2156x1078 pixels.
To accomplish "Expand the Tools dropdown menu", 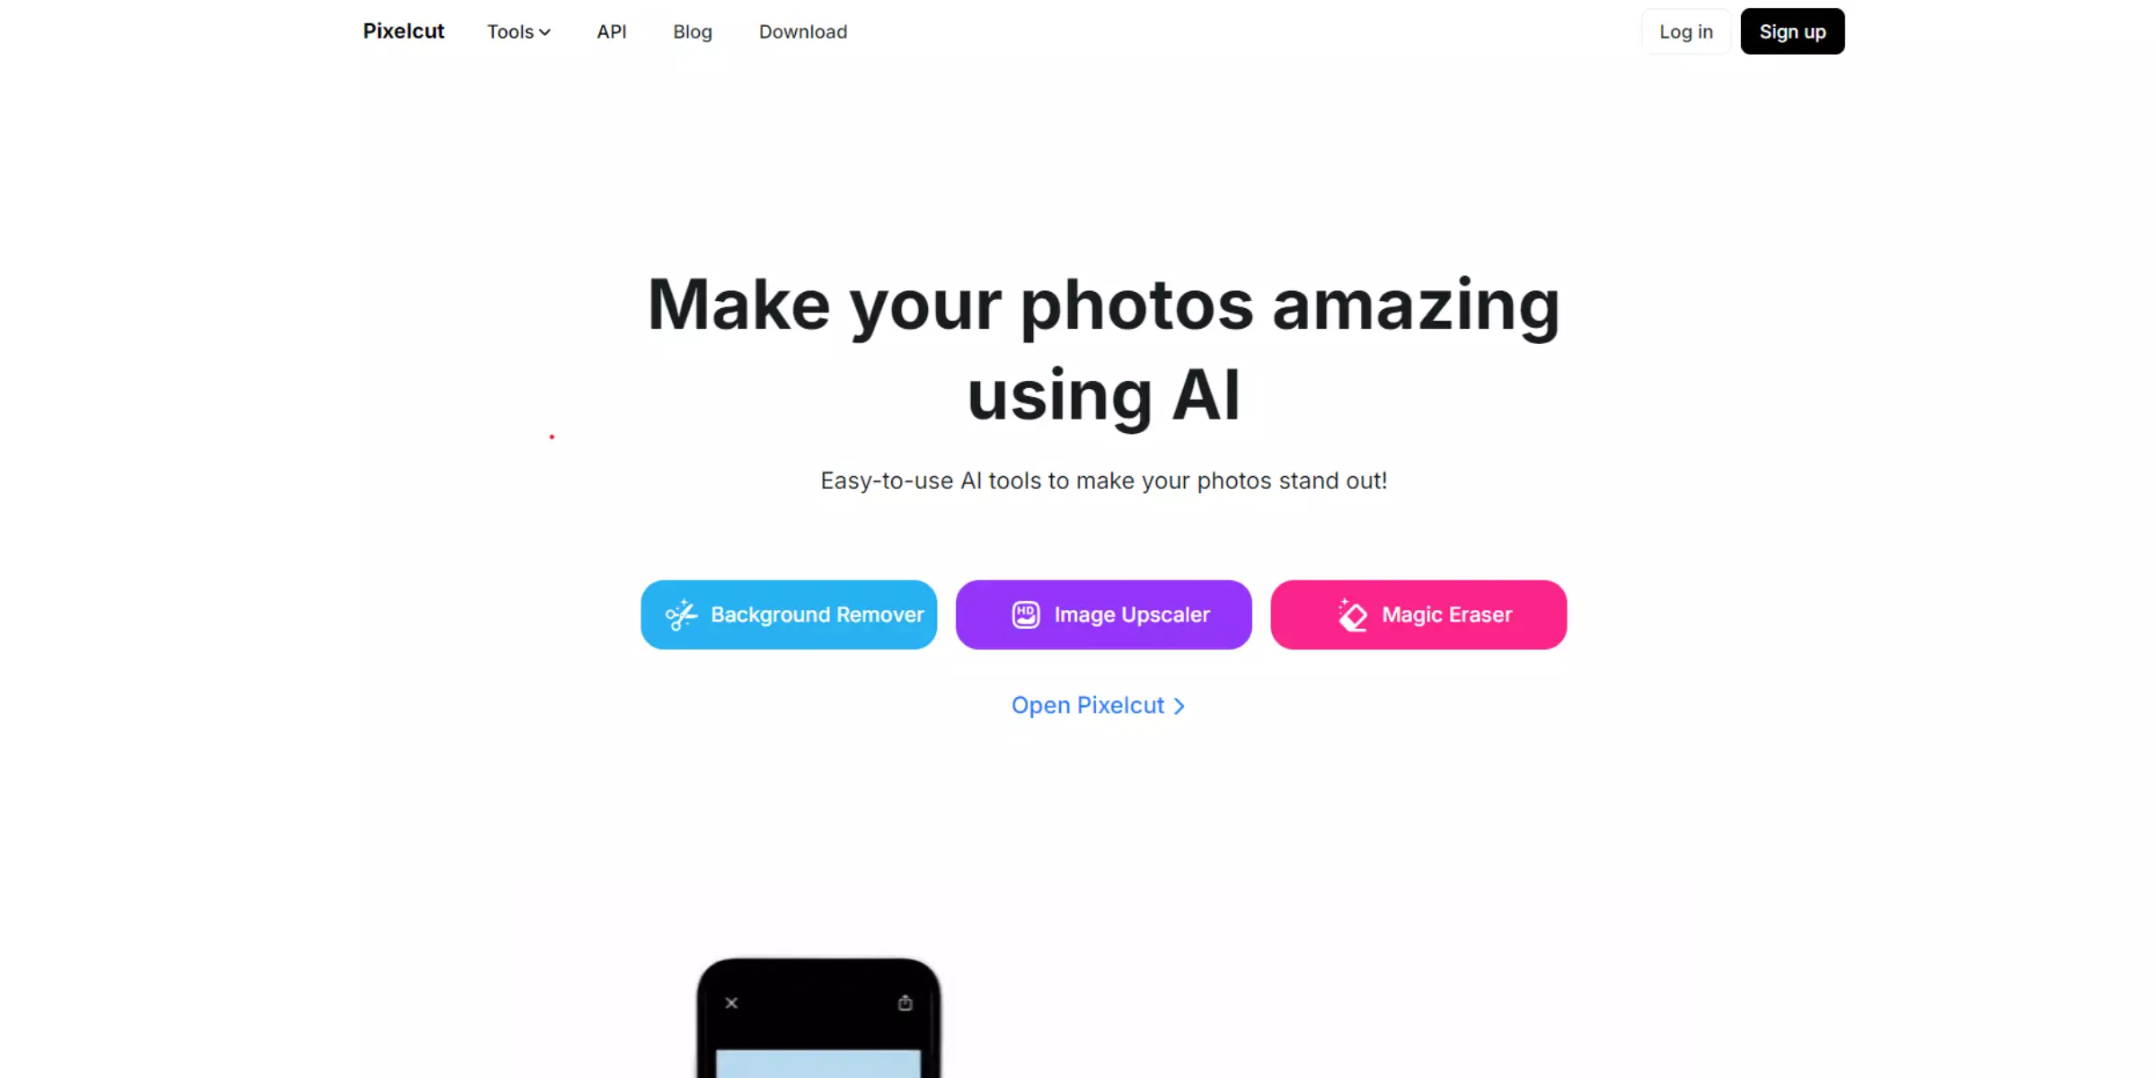I will [520, 31].
